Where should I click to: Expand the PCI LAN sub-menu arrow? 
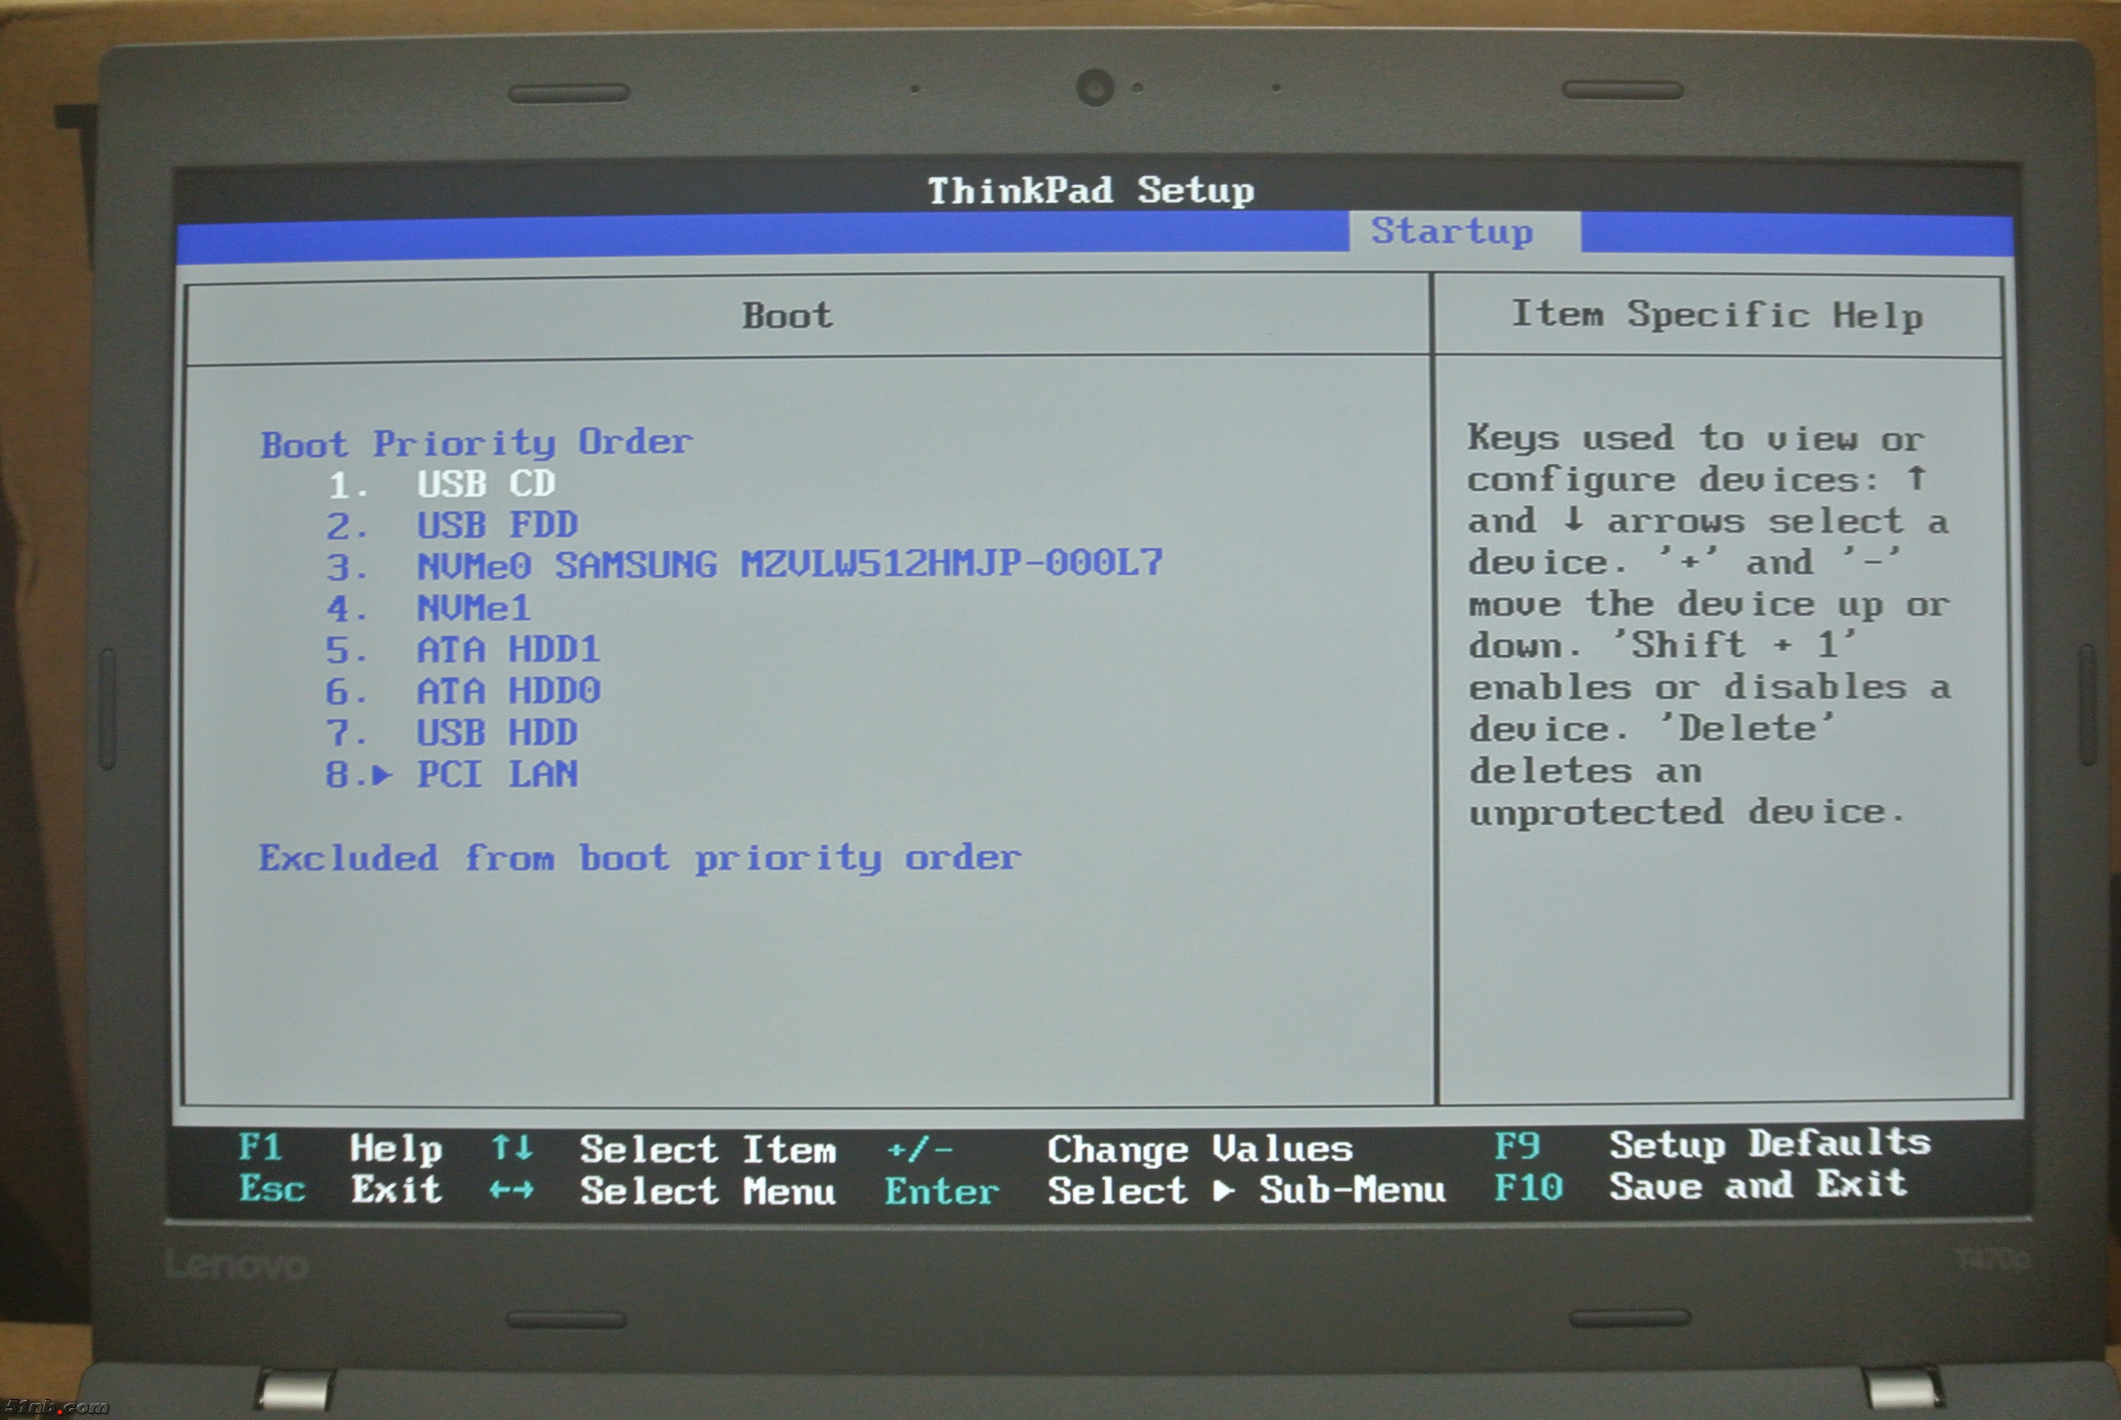tap(382, 775)
